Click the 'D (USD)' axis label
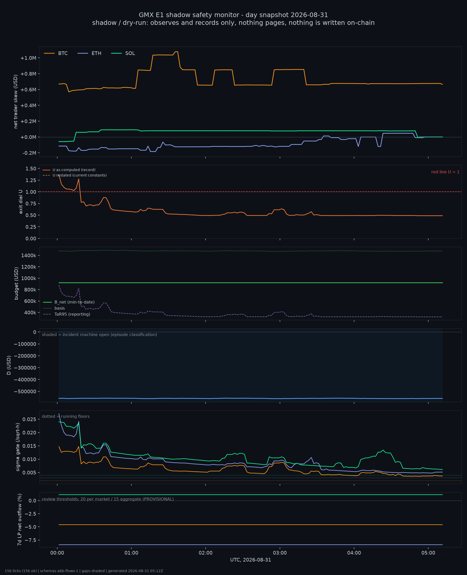Viewport: 467px width, 575px height. [x=9, y=365]
